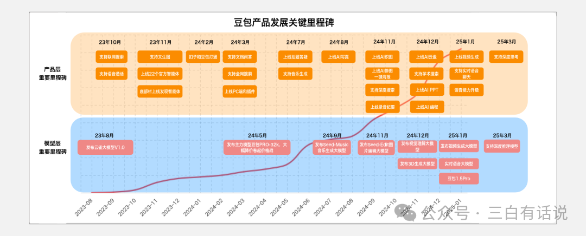Screen dimensions: 586x236
Task: Select the 24年5月 date heading
Action: coord(257,135)
